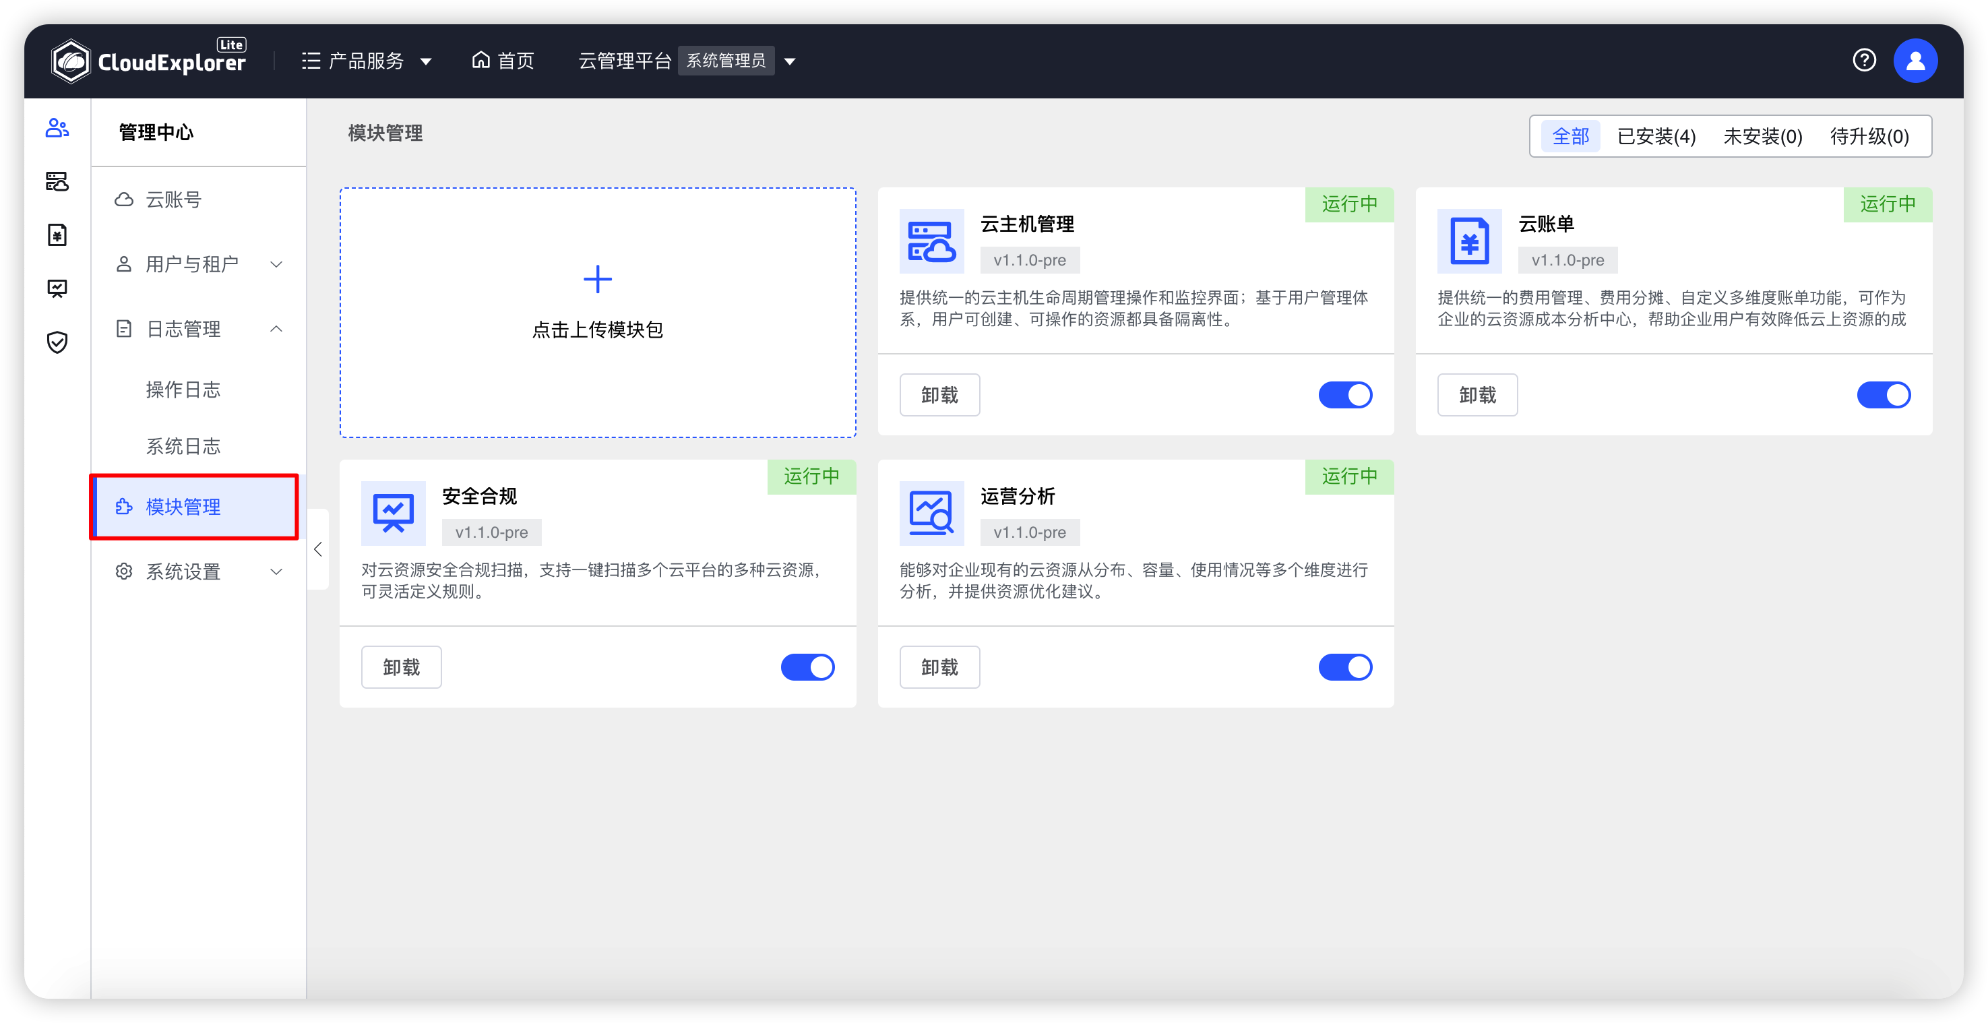This screenshot has height=1023, width=1988.
Task: Select the 全部 filter tab
Action: click(1570, 137)
